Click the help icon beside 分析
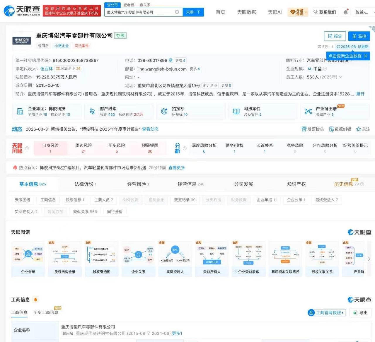 tap(185, 148)
